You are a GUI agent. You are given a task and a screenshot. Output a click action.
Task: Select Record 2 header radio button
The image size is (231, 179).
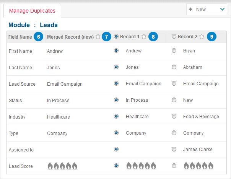(x=174, y=36)
